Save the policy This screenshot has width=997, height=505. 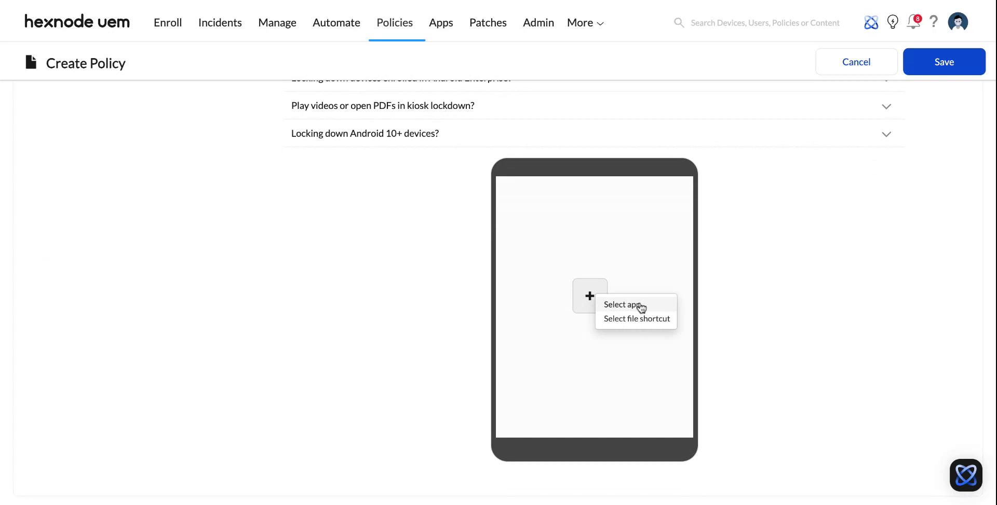click(x=944, y=62)
